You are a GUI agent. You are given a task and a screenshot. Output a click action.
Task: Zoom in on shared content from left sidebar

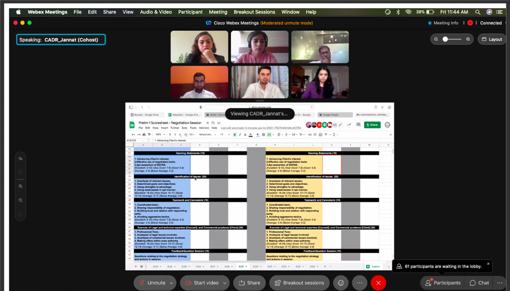click(x=20, y=186)
